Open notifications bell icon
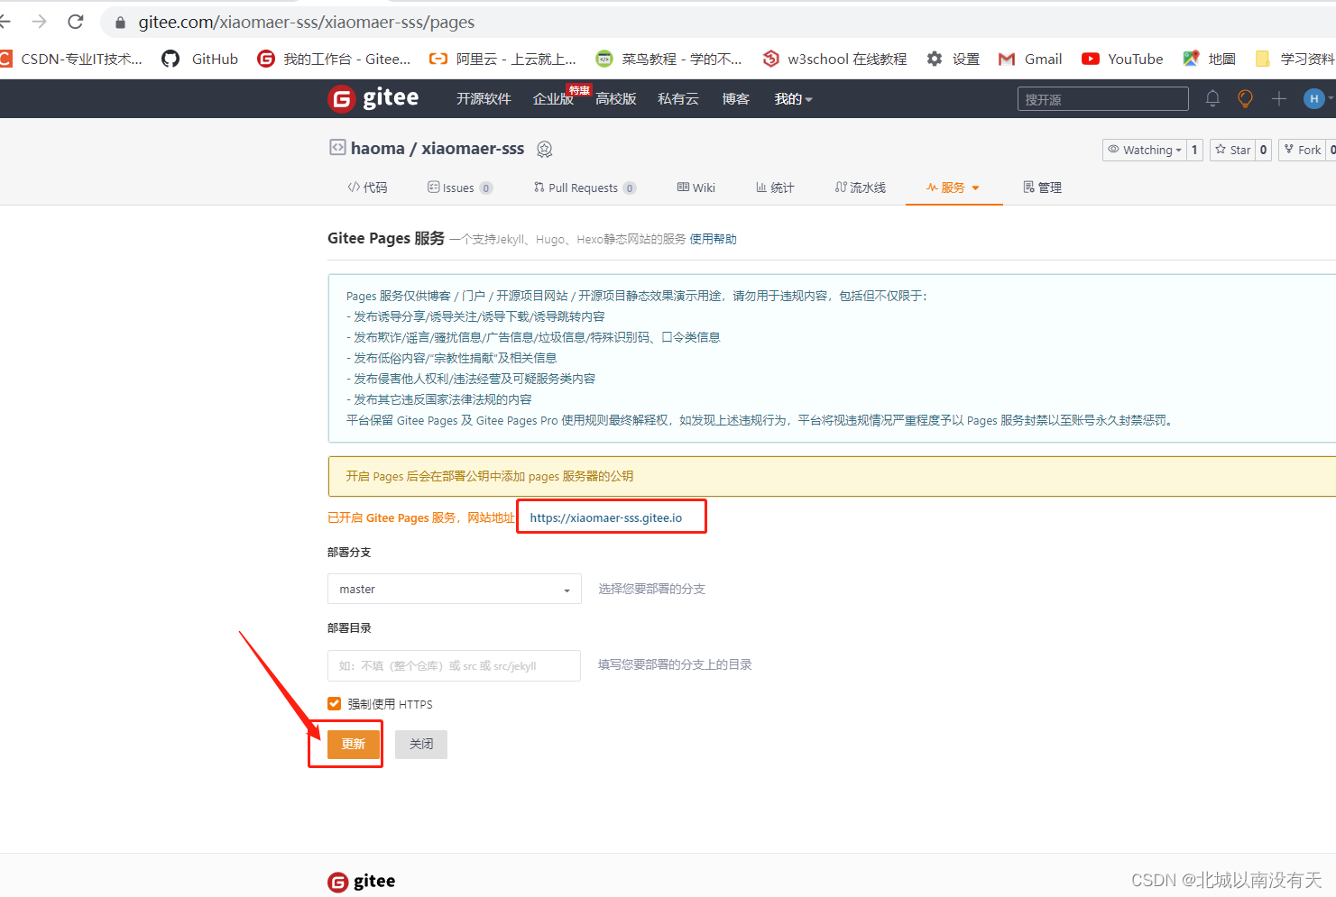 1212,99
